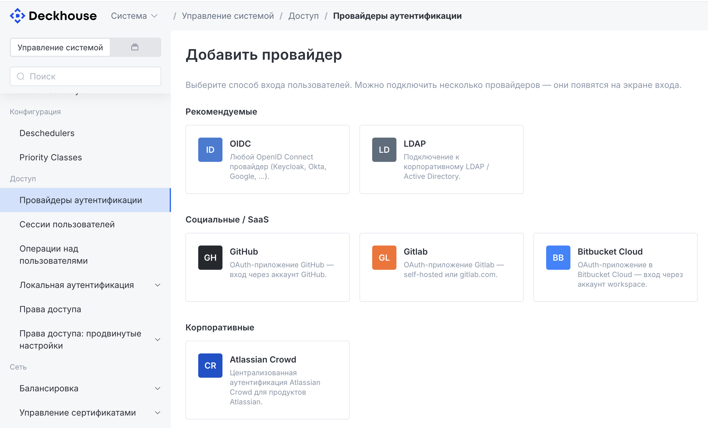Viewport: 708px width, 428px height.
Task: Go to Доступ breadcrumb link
Action: point(303,16)
